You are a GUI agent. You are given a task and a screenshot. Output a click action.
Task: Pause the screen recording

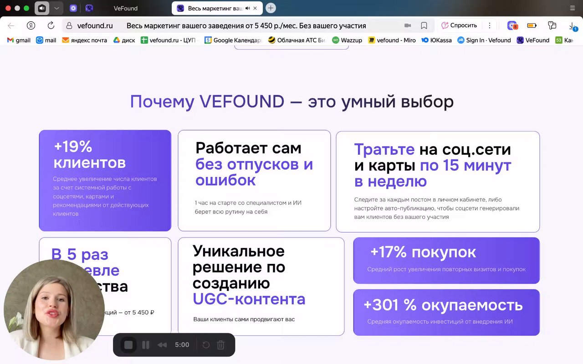(146, 345)
